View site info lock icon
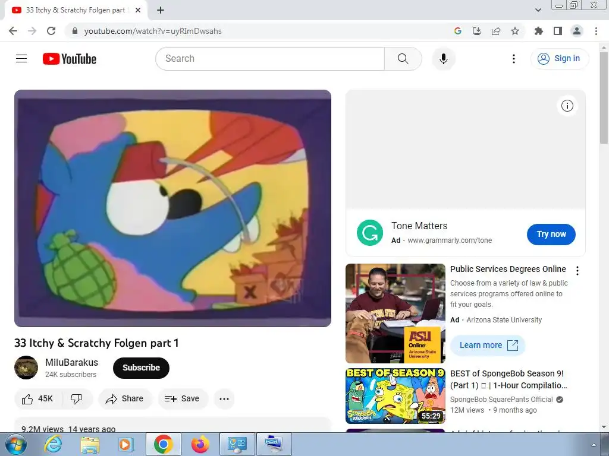Viewport: 609px width, 456px height. (76, 31)
